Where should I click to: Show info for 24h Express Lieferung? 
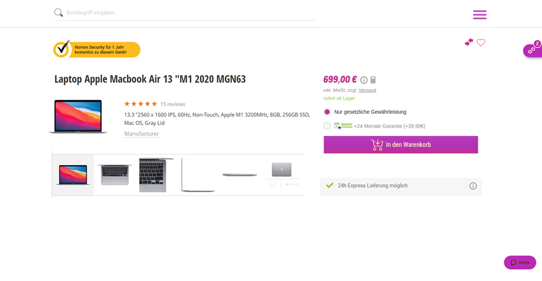point(473,186)
